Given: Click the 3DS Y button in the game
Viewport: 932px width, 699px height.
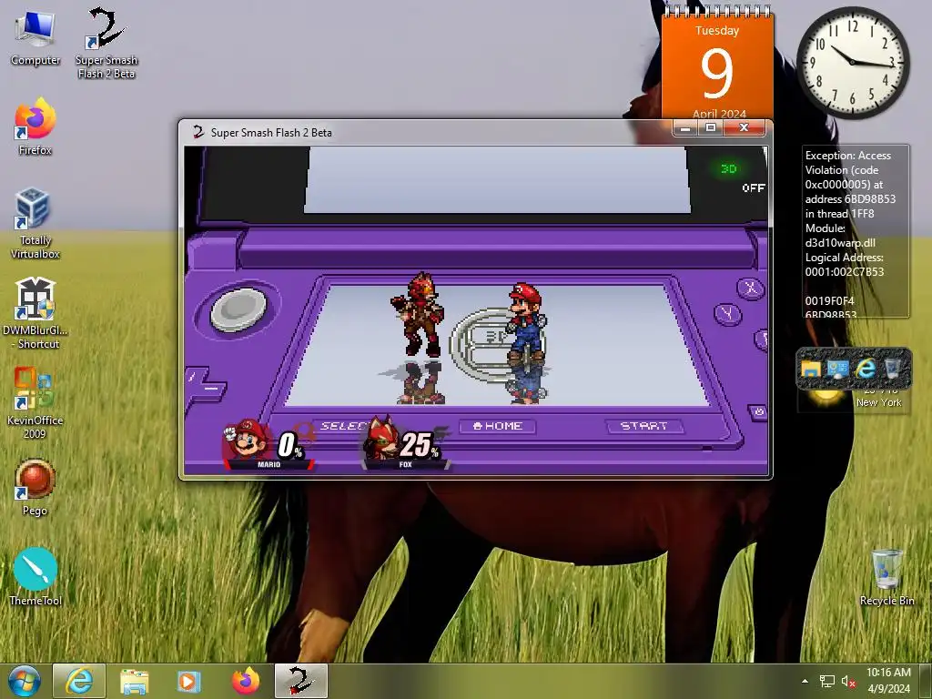Looking at the screenshot, I should tap(727, 313).
